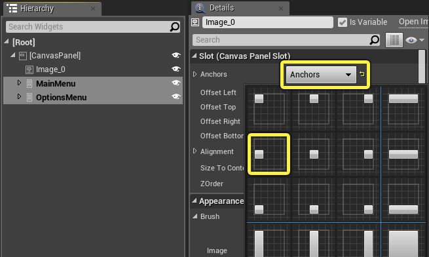Expand the OptionsMenu tree node
This screenshot has height=257, width=429.
[x=19, y=96]
